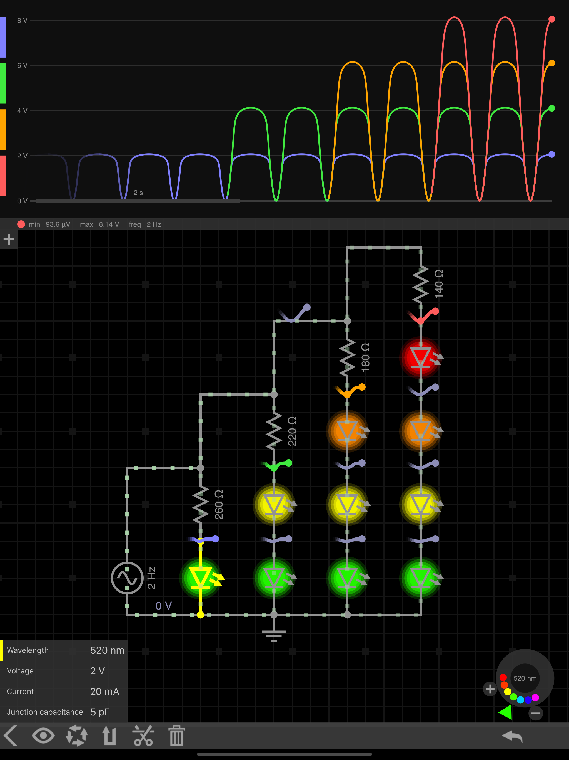This screenshot has height=760, width=569.
Task: Tap the back chevron in the bottom toolbar
Action: pos(11,736)
